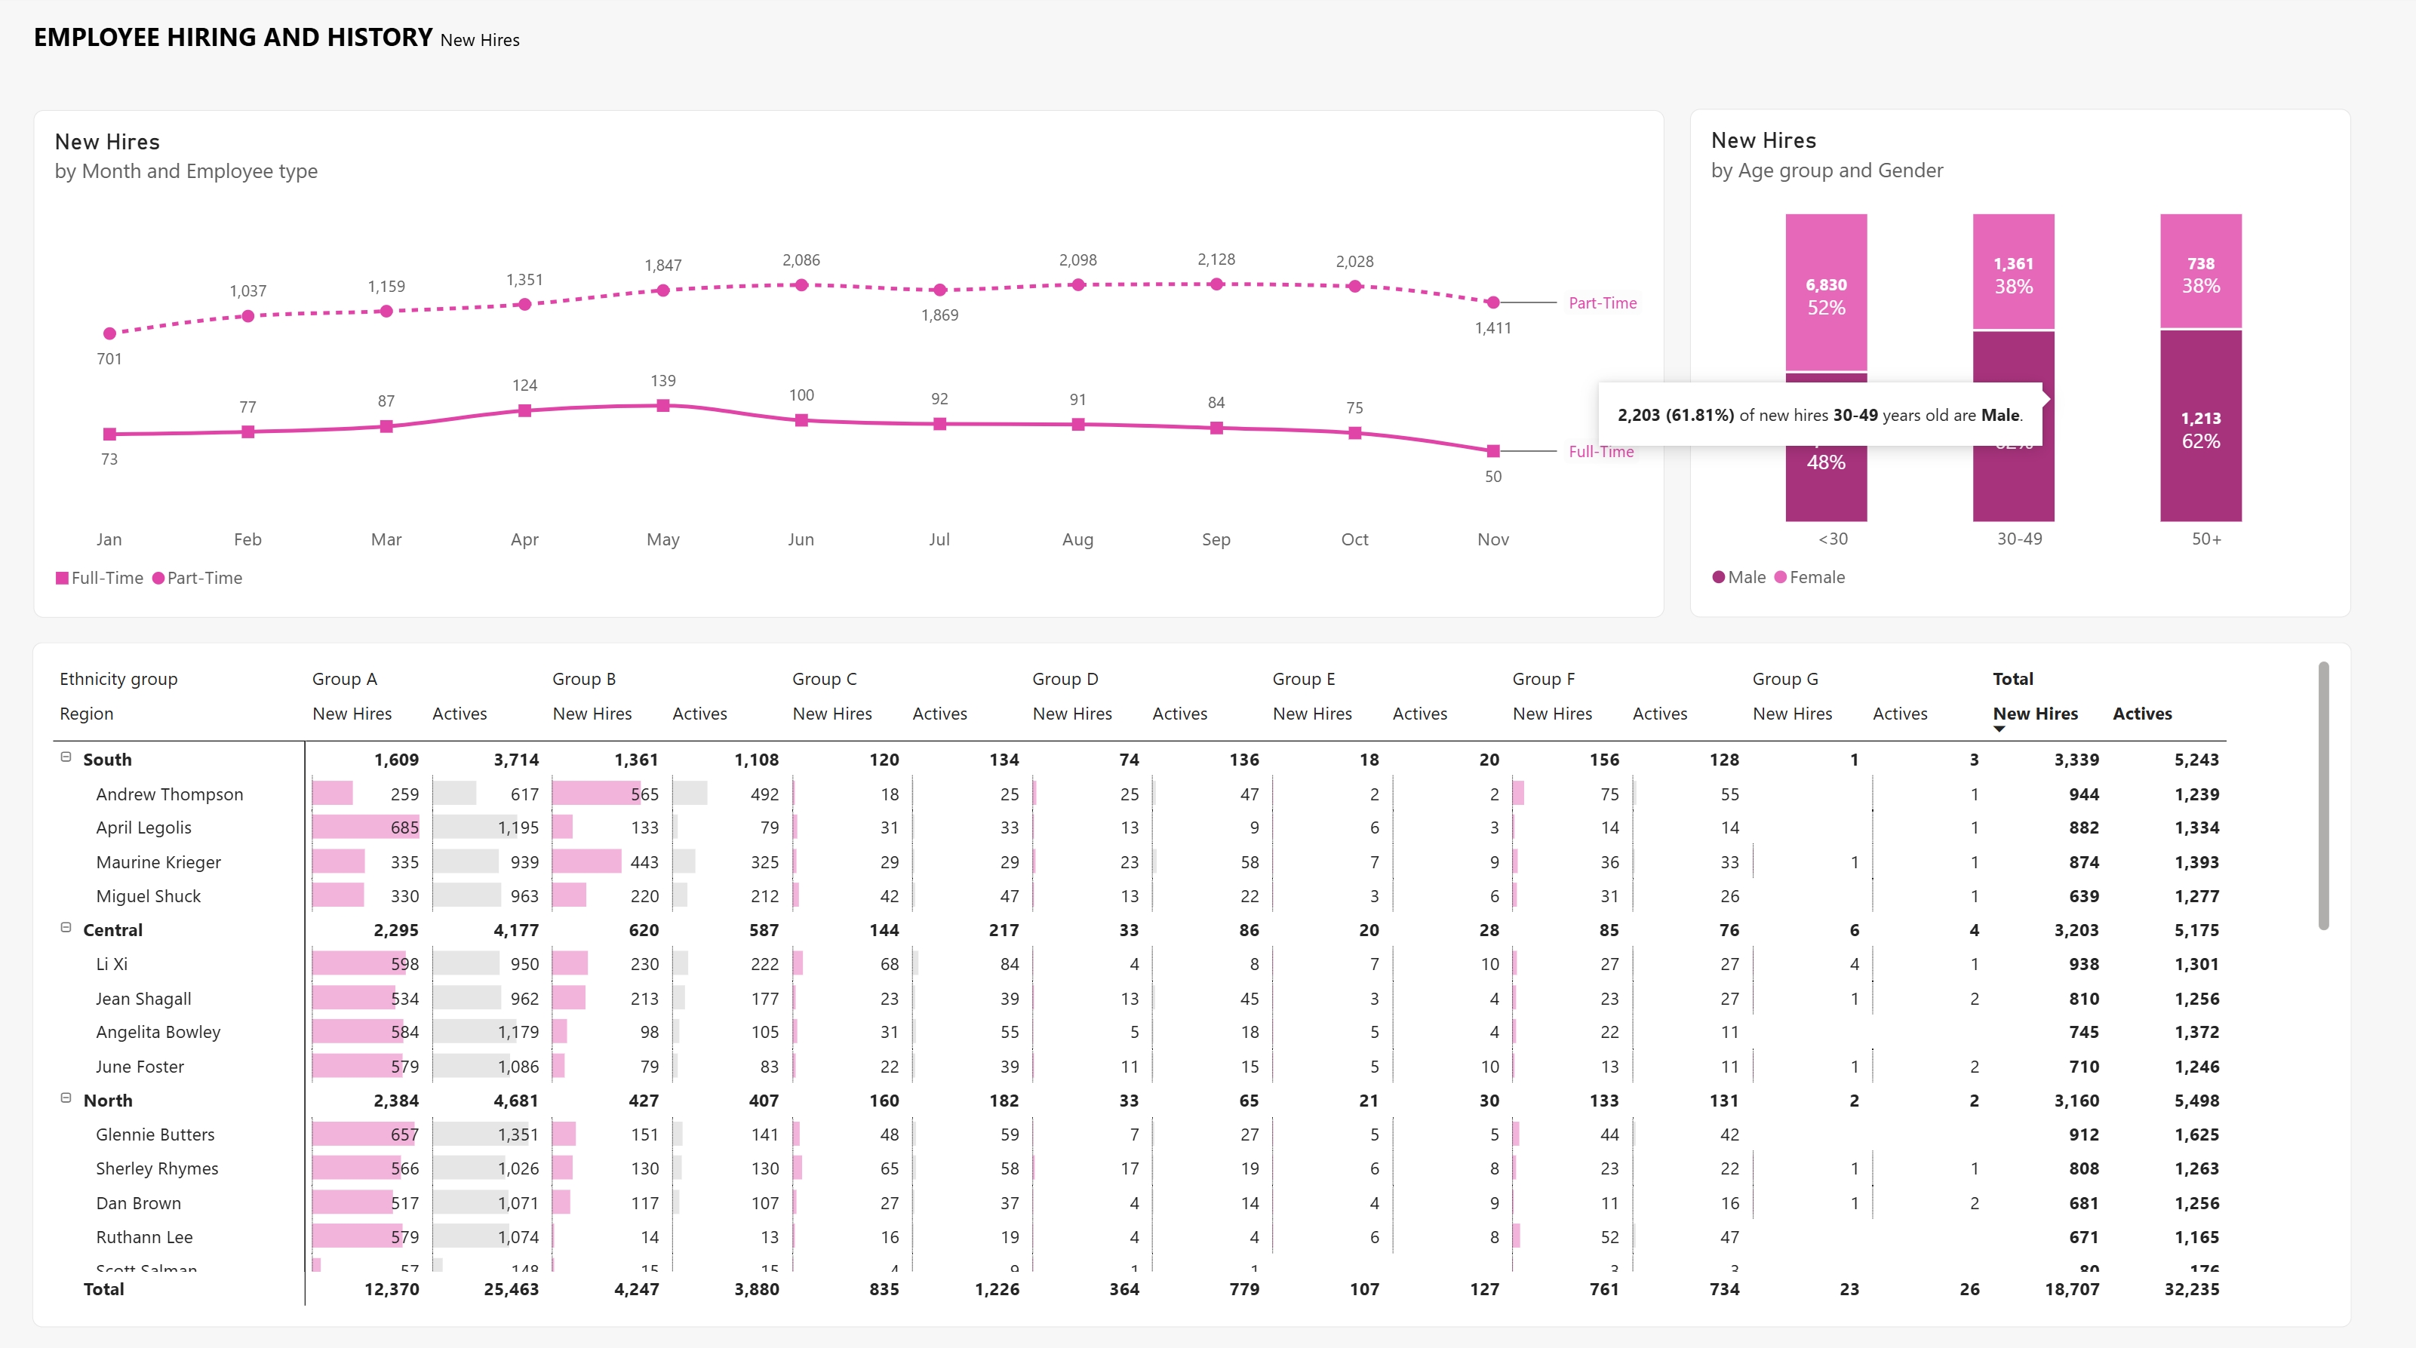Click the Group F column header
The width and height of the screenshot is (2416, 1348).
[x=1544, y=679]
